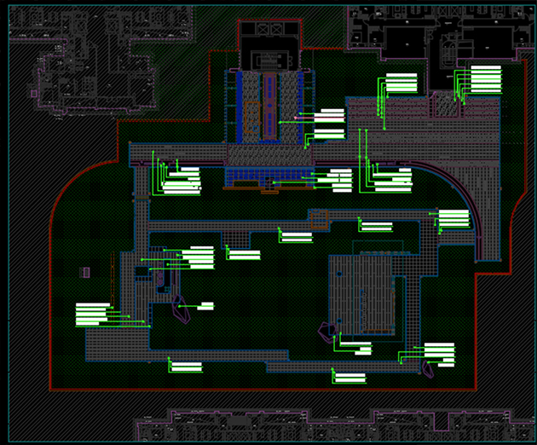Select the purple rock shape beside the single label
537x445 pixels.
tap(182, 309)
